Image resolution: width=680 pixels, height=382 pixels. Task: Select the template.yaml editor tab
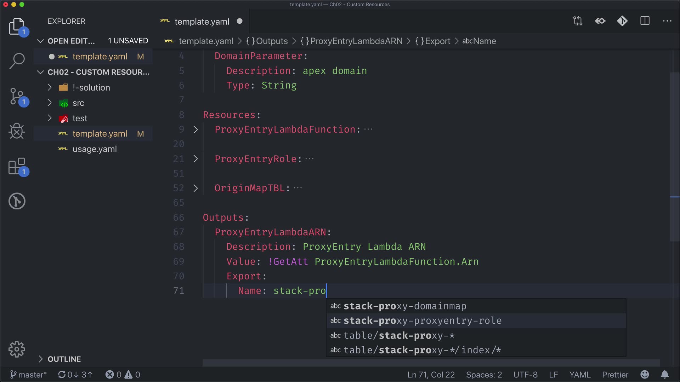(202, 22)
